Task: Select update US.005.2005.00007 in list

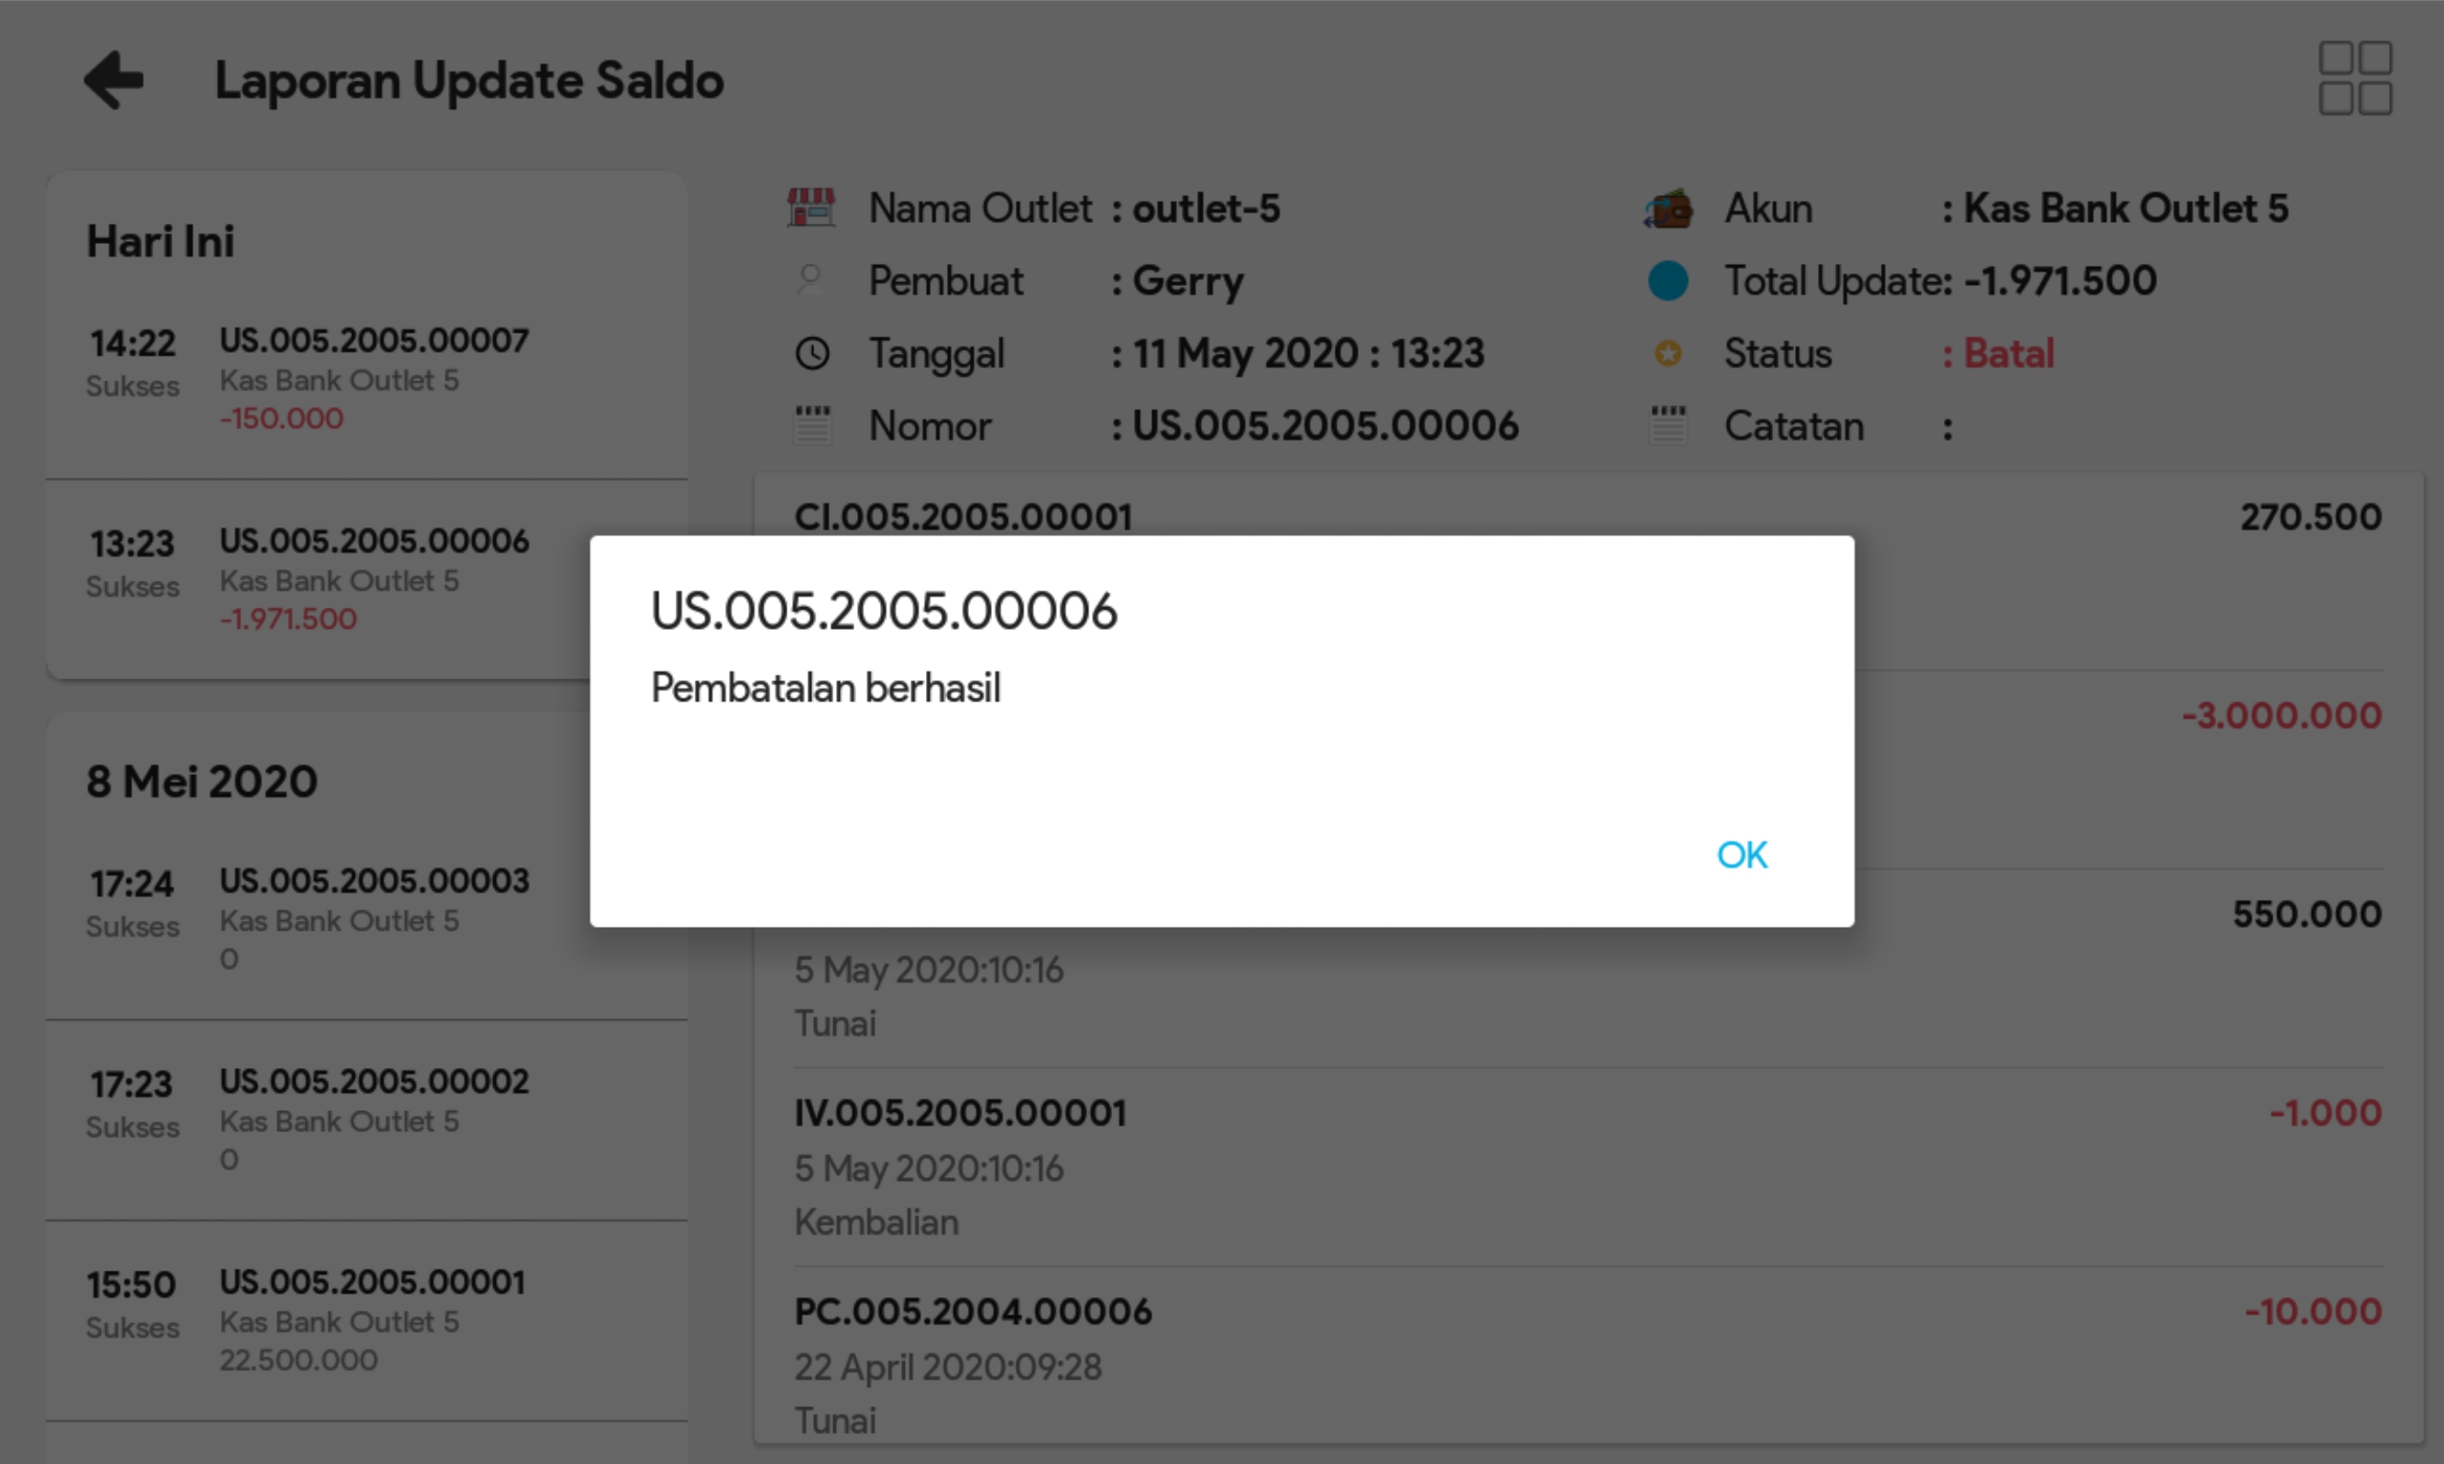Action: [373, 341]
